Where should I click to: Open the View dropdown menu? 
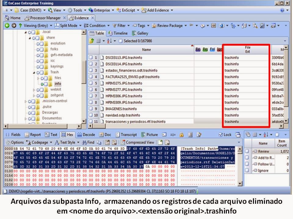click(x=57, y=10)
